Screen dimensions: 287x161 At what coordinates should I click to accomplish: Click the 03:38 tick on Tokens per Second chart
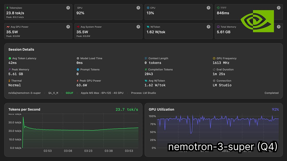click(x=109, y=151)
